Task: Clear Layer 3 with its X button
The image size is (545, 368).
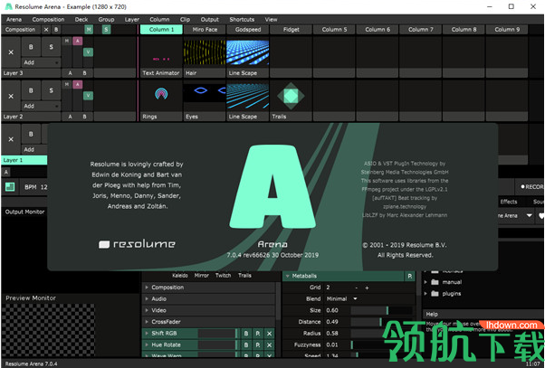Action: (11, 52)
